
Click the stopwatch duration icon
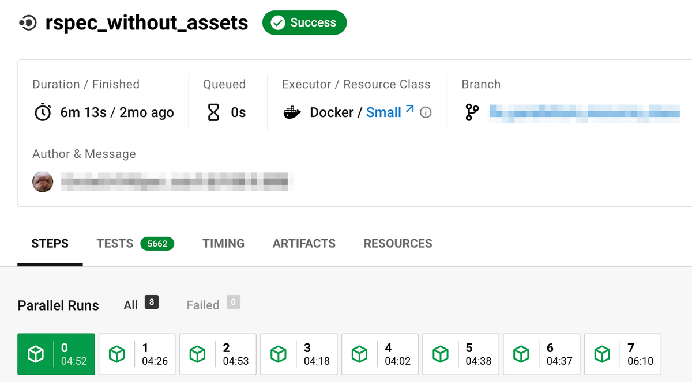[x=43, y=112]
